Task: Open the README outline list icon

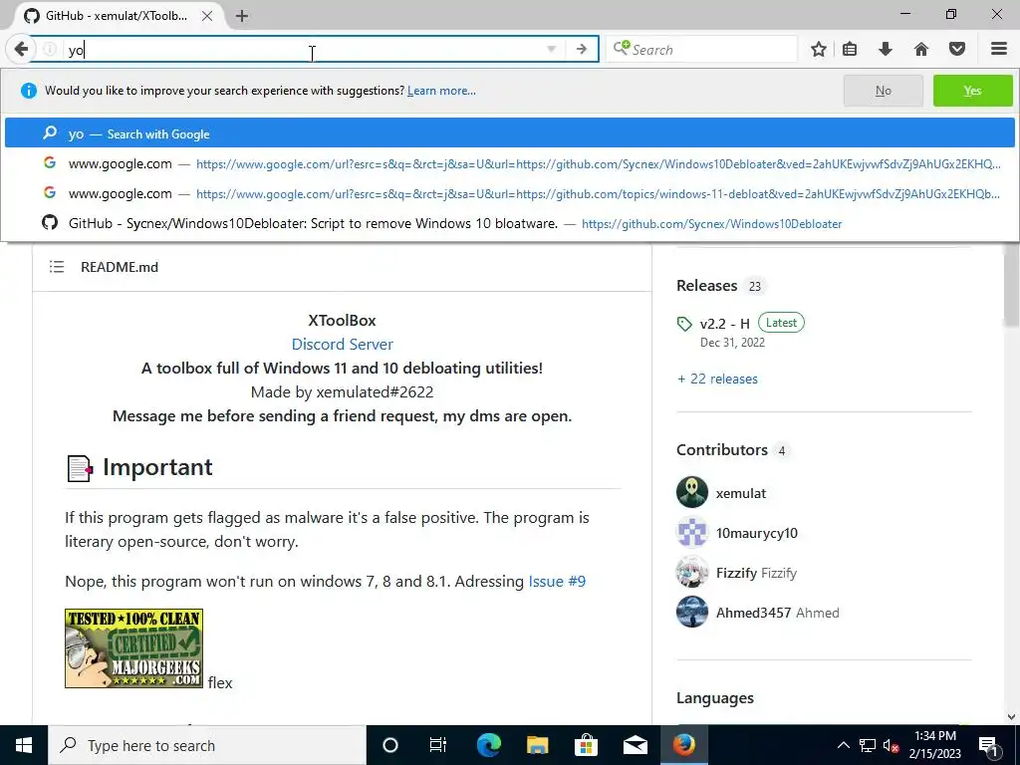Action: 57,267
